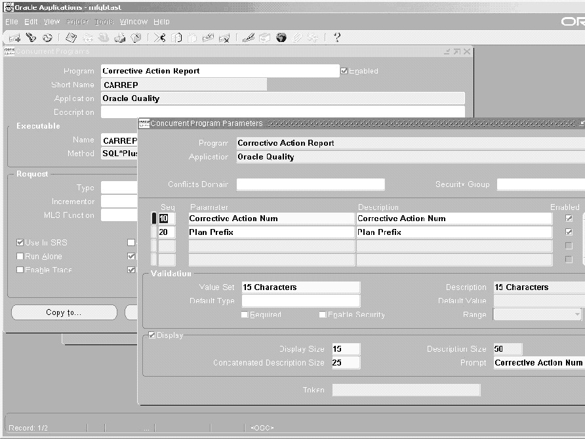
Task: Click the Window Help question mark icon
Action: click(x=337, y=37)
